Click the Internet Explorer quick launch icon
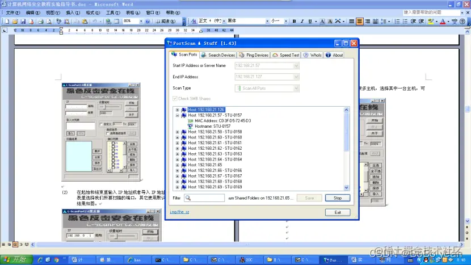 40,260
